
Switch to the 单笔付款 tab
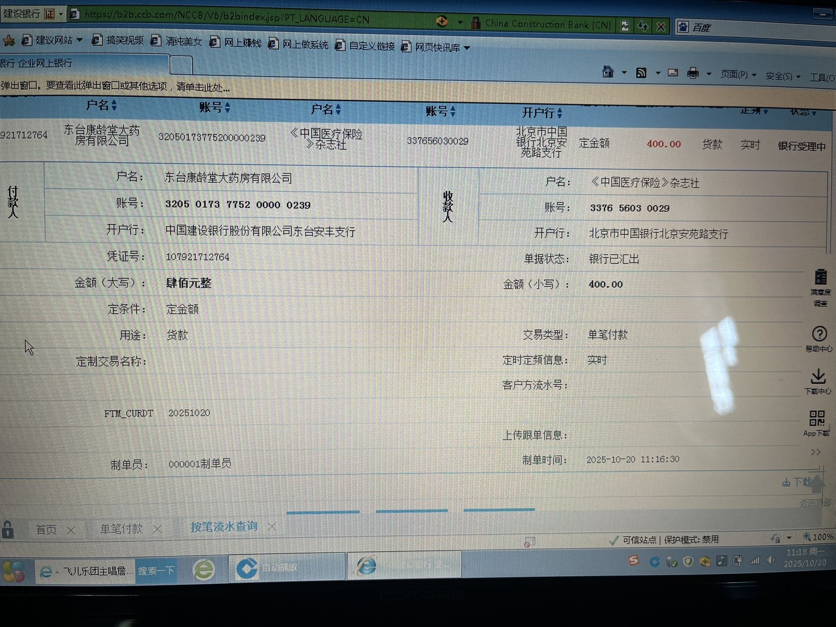121,529
